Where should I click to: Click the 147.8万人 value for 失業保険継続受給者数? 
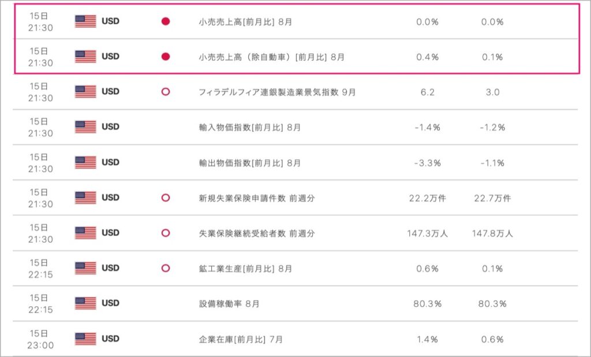coord(492,233)
